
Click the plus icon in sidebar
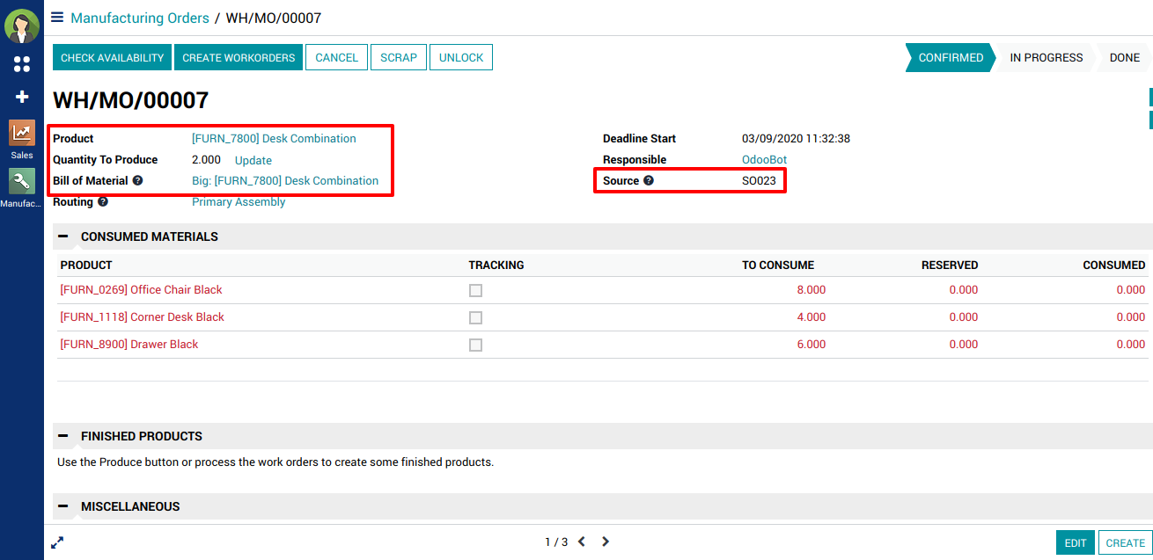click(x=22, y=97)
